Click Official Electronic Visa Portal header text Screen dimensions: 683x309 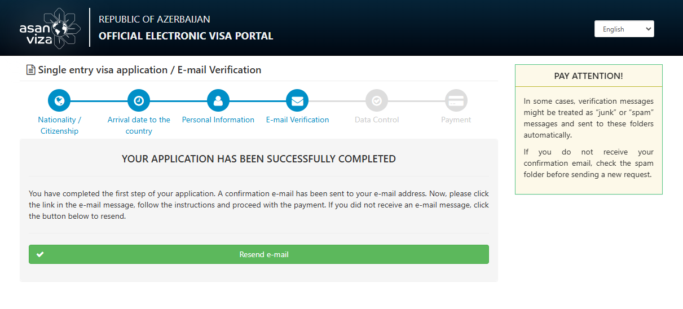click(x=186, y=36)
